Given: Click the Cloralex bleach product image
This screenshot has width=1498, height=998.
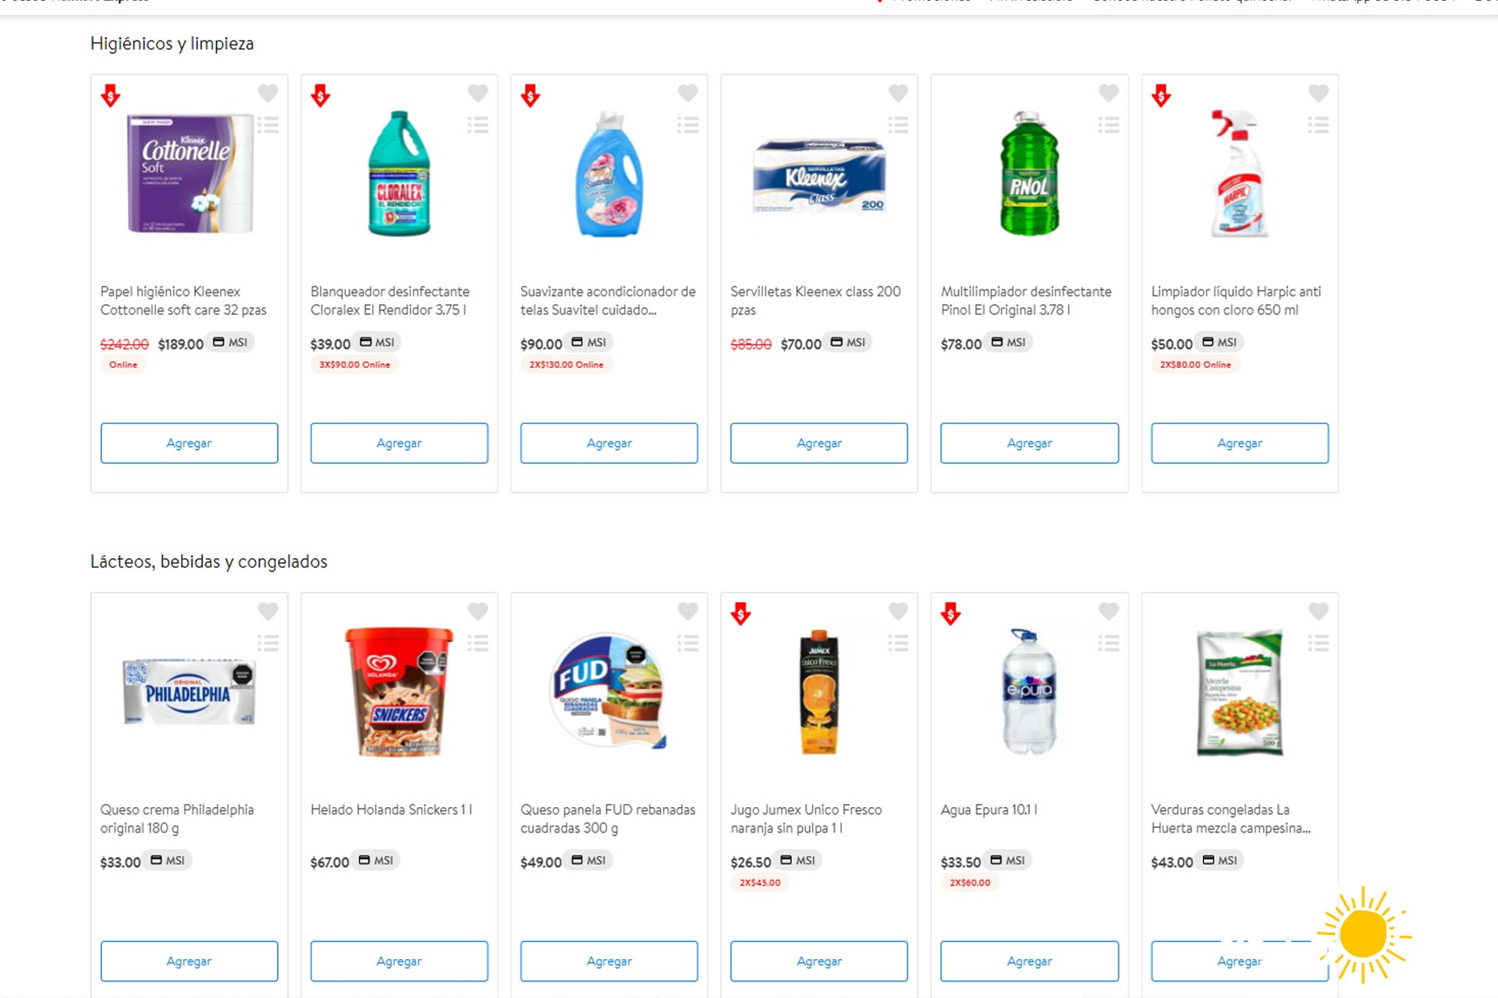Looking at the screenshot, I should (399, 173).
